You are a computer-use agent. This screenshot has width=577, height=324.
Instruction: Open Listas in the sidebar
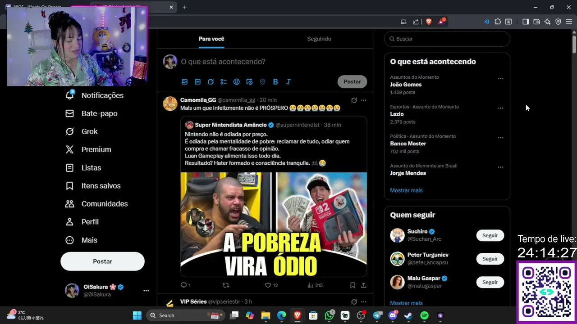tap(83, 168)
